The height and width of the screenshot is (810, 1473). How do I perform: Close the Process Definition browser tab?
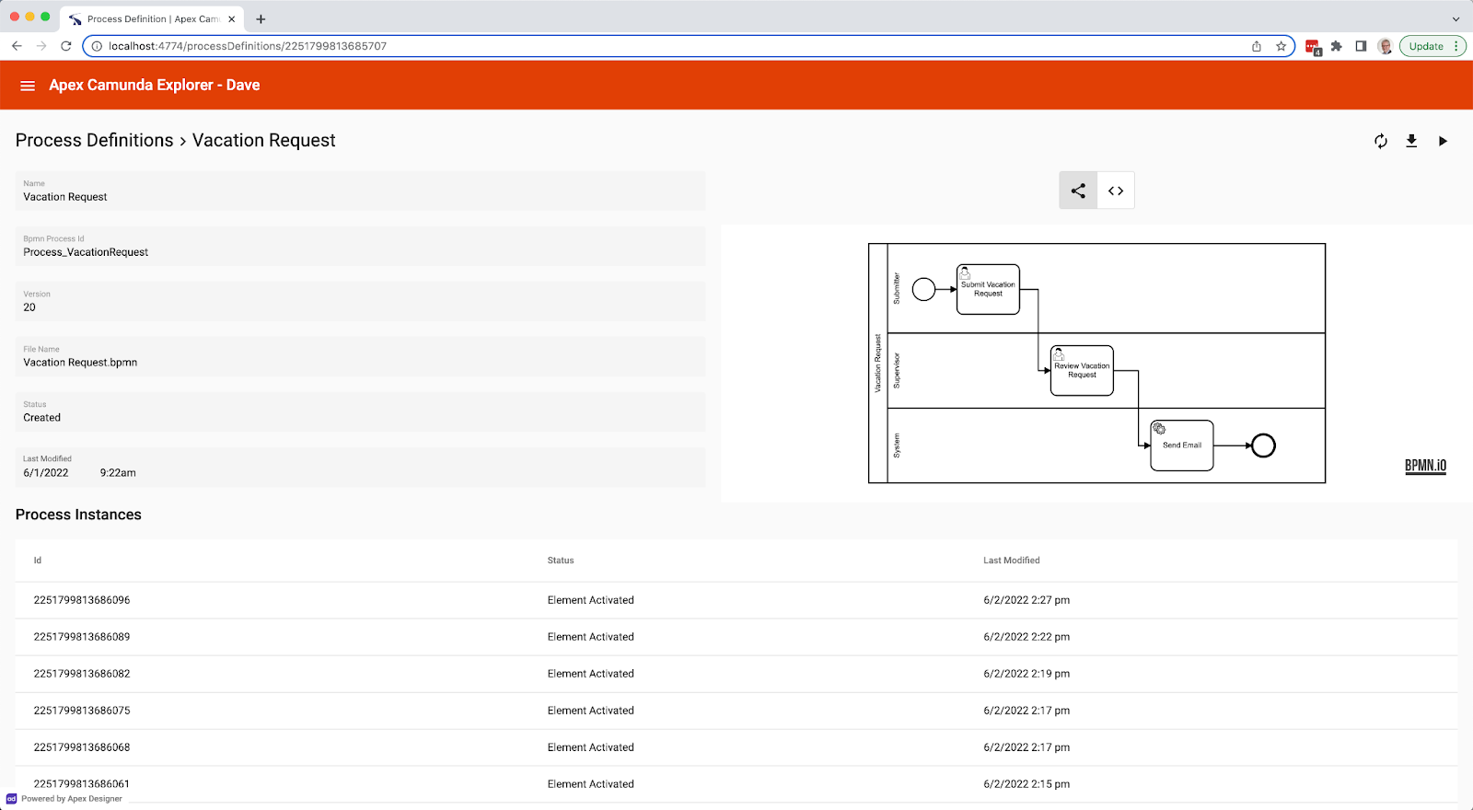pyautogui.click(x=231, y=18)
